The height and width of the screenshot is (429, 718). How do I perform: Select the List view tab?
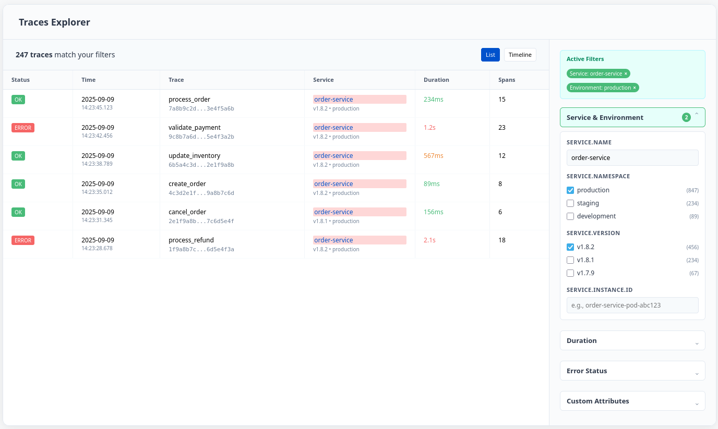tap(490, 55)
